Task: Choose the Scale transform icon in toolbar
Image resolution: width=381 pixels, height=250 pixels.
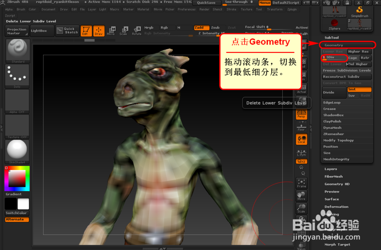Action: (x=124, y=31)
